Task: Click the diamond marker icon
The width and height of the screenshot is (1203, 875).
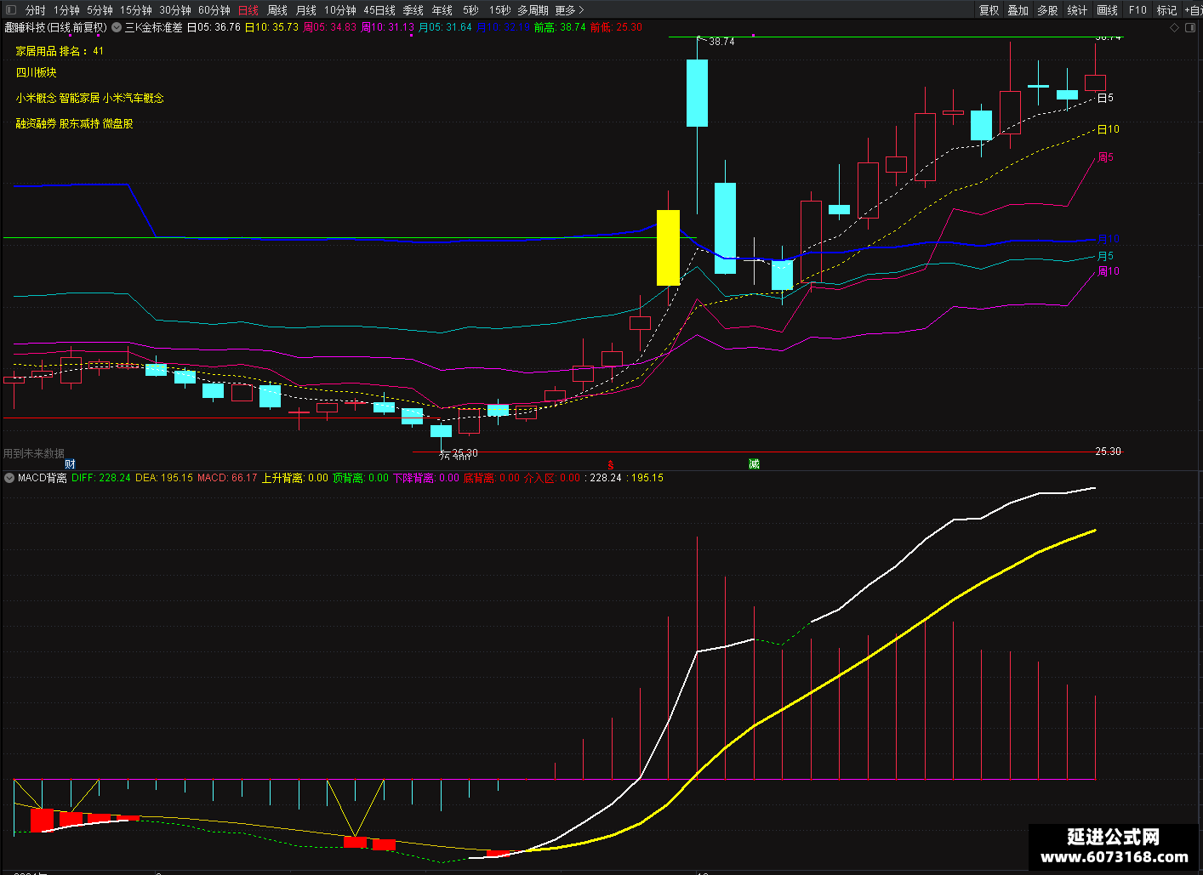Action: point(1175,27)
